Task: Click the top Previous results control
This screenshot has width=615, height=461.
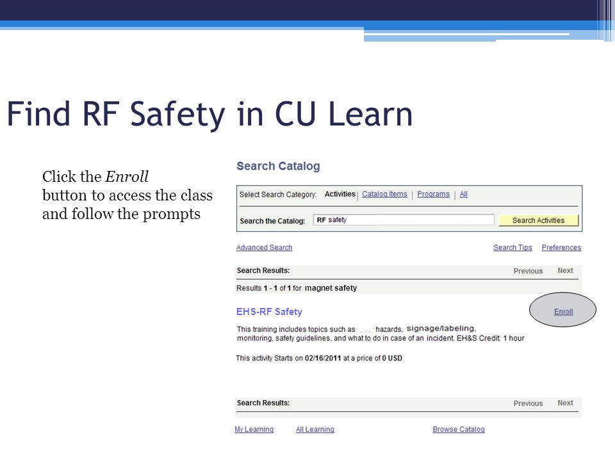Action: 528,271
